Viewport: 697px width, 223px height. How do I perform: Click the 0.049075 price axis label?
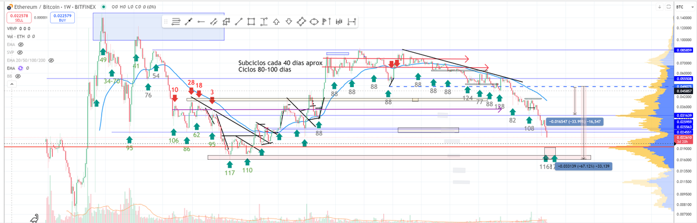(x=684, y=87)
